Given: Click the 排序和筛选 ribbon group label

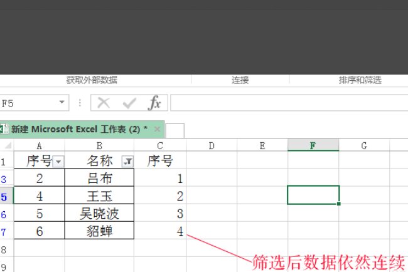Looking at the screenshot, I should point(360,80).
